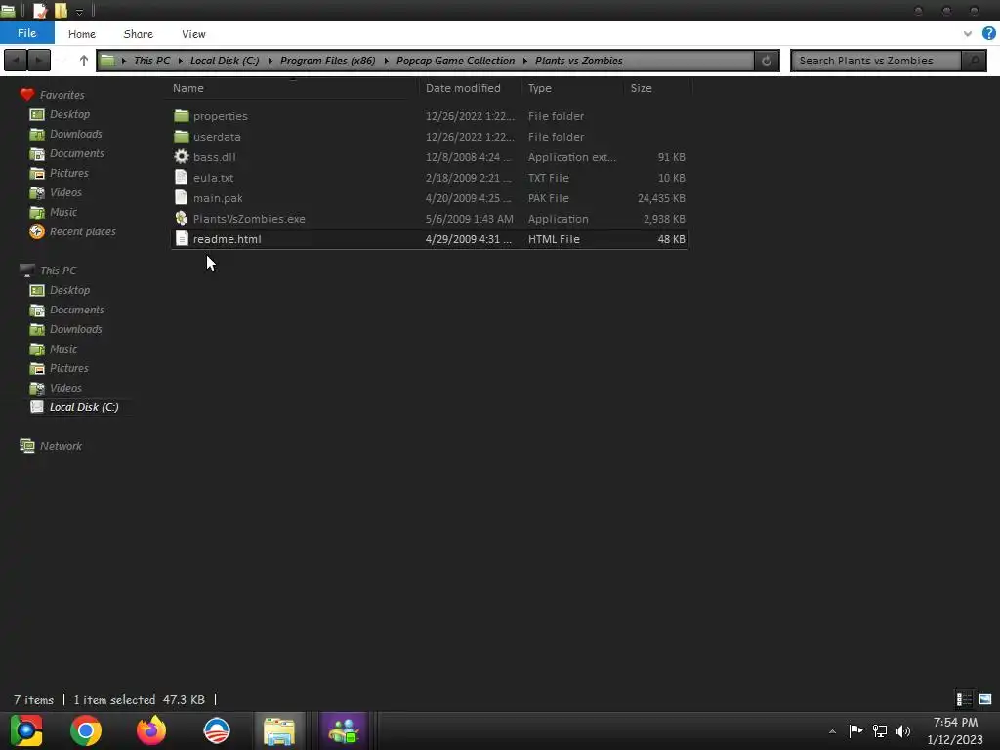
Task: Launch Google Chrome from the taskbar
Action: (x=86, y=730)
